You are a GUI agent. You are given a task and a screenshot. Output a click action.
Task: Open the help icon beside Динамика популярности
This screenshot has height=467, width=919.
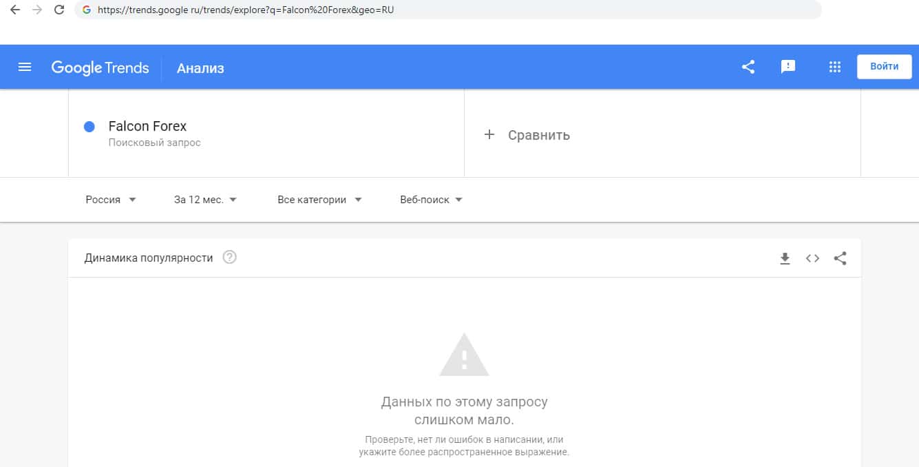click(230, 258)
